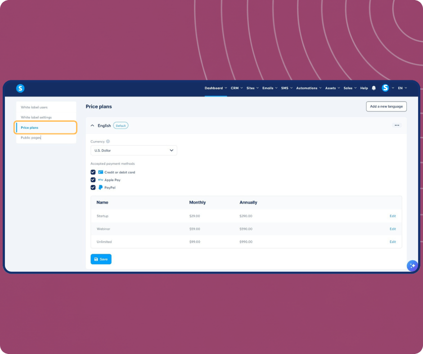423x354 pixels.
Task: Select White label users in sidebar
Action: click(34, 107)
